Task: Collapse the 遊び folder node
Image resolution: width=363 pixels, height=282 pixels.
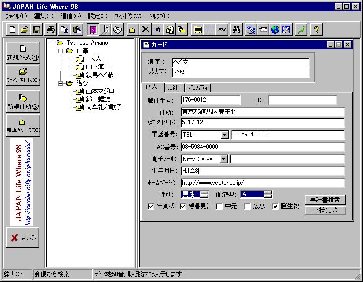Action: point(60,83)
